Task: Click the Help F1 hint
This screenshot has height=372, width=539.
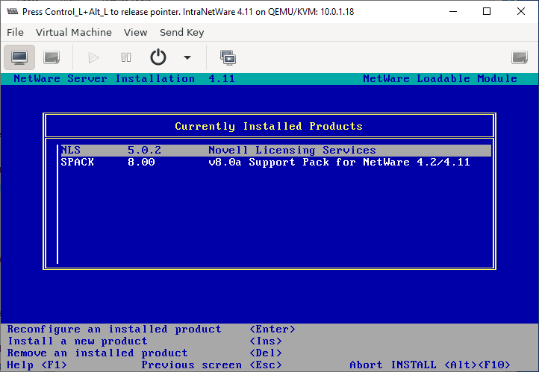Action: (37, 365)
